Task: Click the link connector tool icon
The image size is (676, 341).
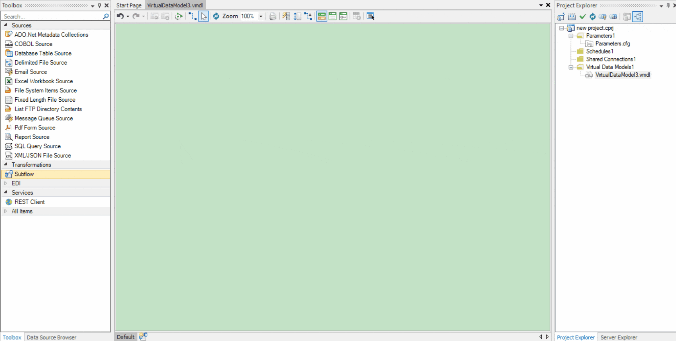Action: coord(192,16)
